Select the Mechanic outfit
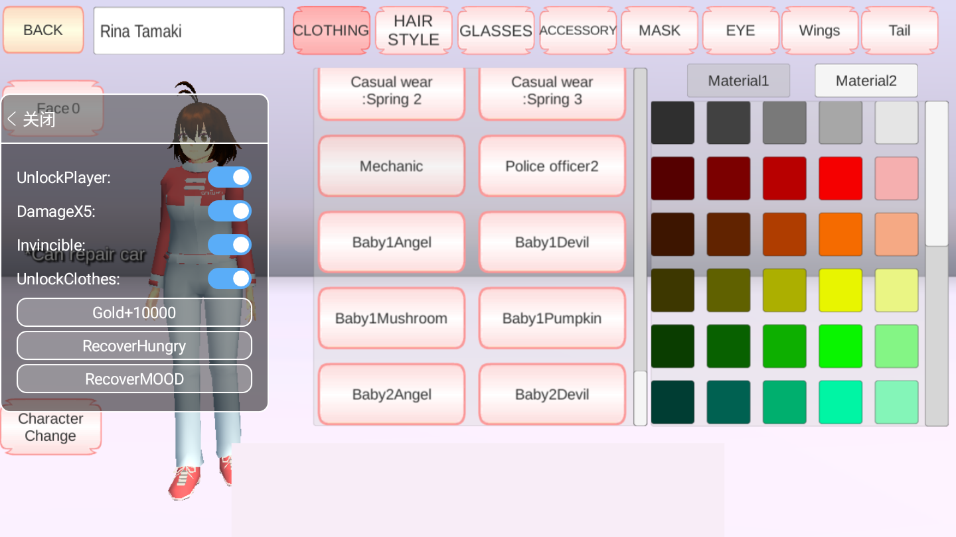The image size is (956, 537). 392,166
